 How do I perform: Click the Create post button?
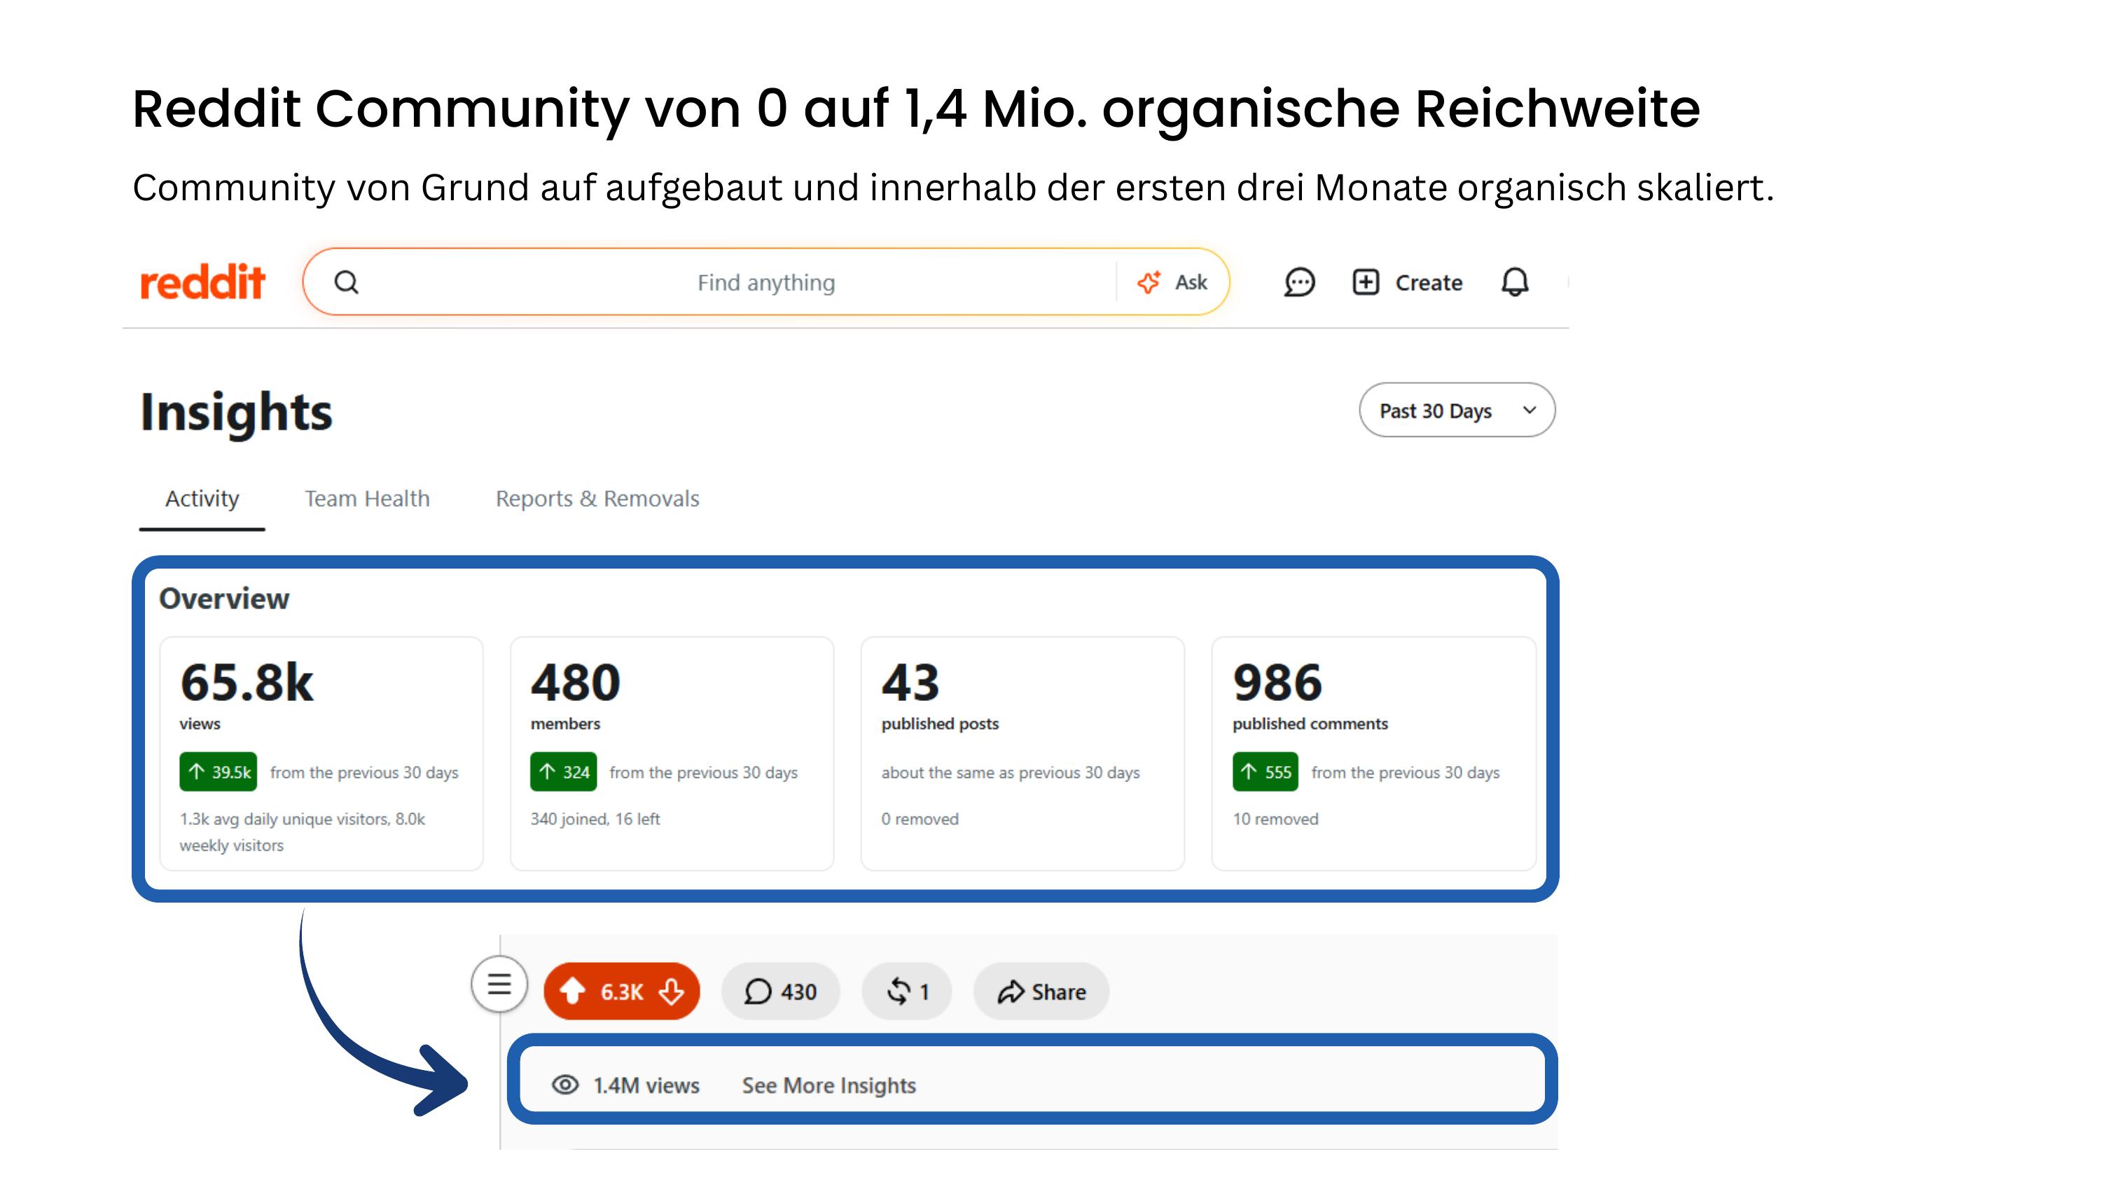click(x=1408, y=282)
